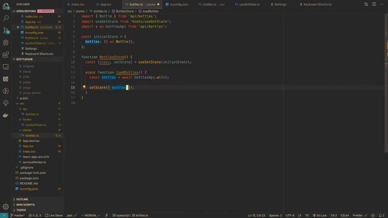Open the Source Control view

pyautogui.click(x=5, y=30)
